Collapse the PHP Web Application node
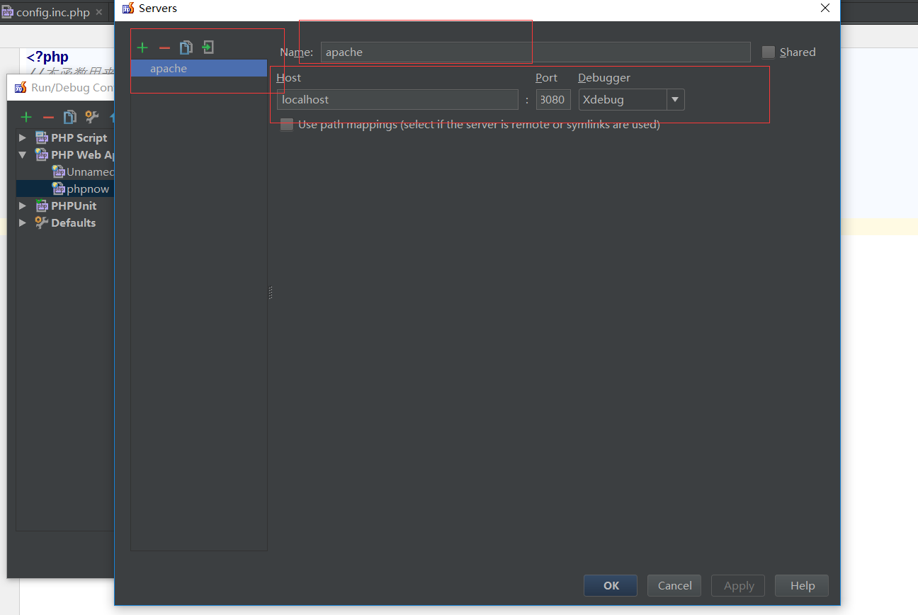Viewport: 918px width, 615px height. click(x=23, y=155)
